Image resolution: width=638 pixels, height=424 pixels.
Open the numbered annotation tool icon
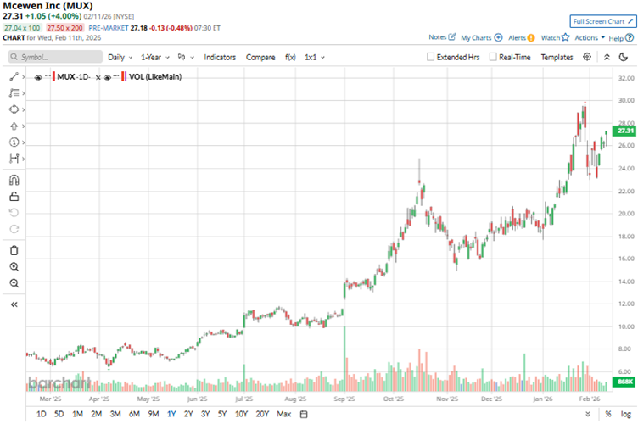[x=14, y=142]
